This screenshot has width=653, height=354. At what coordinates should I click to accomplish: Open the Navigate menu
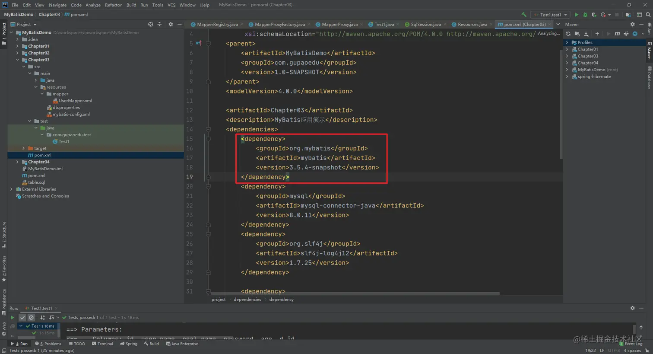57,5
